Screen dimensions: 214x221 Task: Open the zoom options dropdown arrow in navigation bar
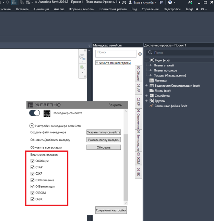click(x=82, y=73)
